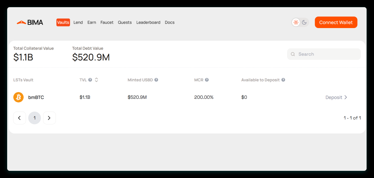The height and width of the screenshot is (178, 374).
Task: Open the Lend tab
Action: 78,22
